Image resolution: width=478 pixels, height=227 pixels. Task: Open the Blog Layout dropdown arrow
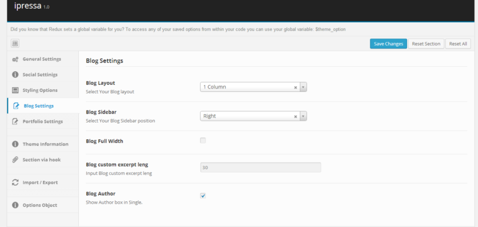coord(304,87)
